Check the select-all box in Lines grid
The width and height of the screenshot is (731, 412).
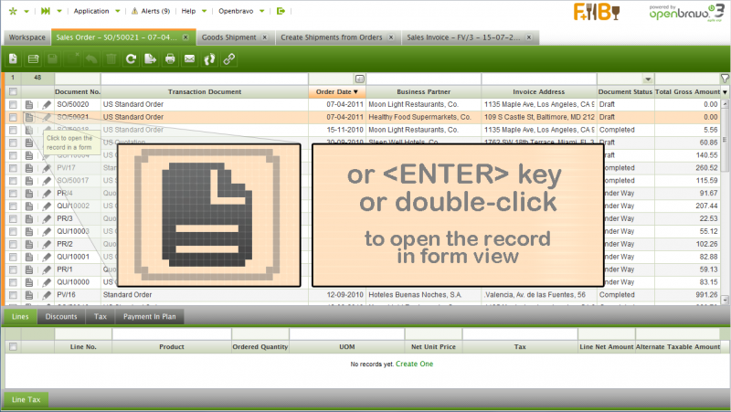click(13, 347)
